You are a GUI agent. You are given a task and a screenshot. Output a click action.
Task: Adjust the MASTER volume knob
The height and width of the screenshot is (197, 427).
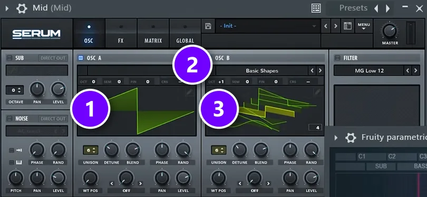pyautogui.click(x=390, y=30)
